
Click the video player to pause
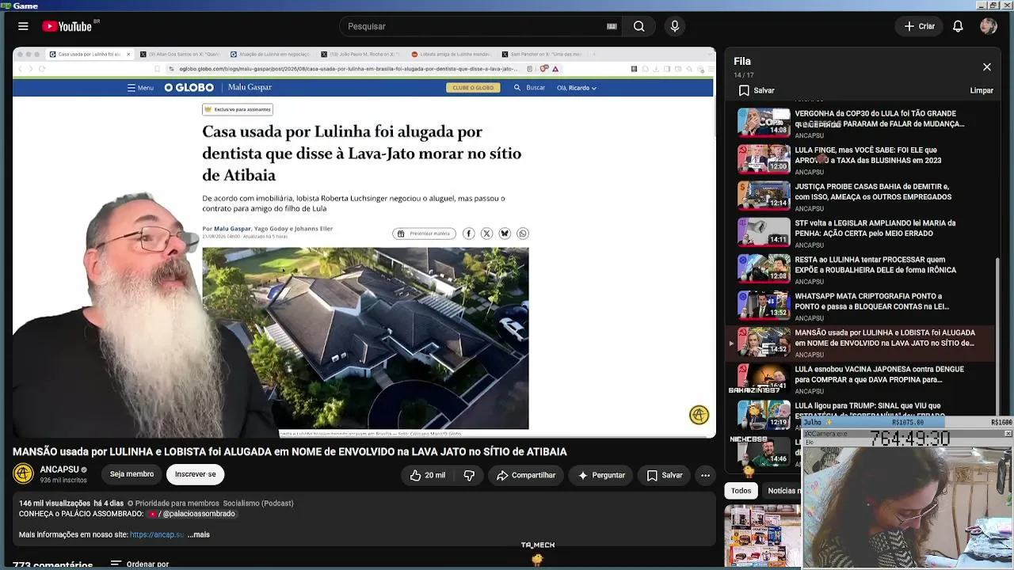(x=364, y=241)
